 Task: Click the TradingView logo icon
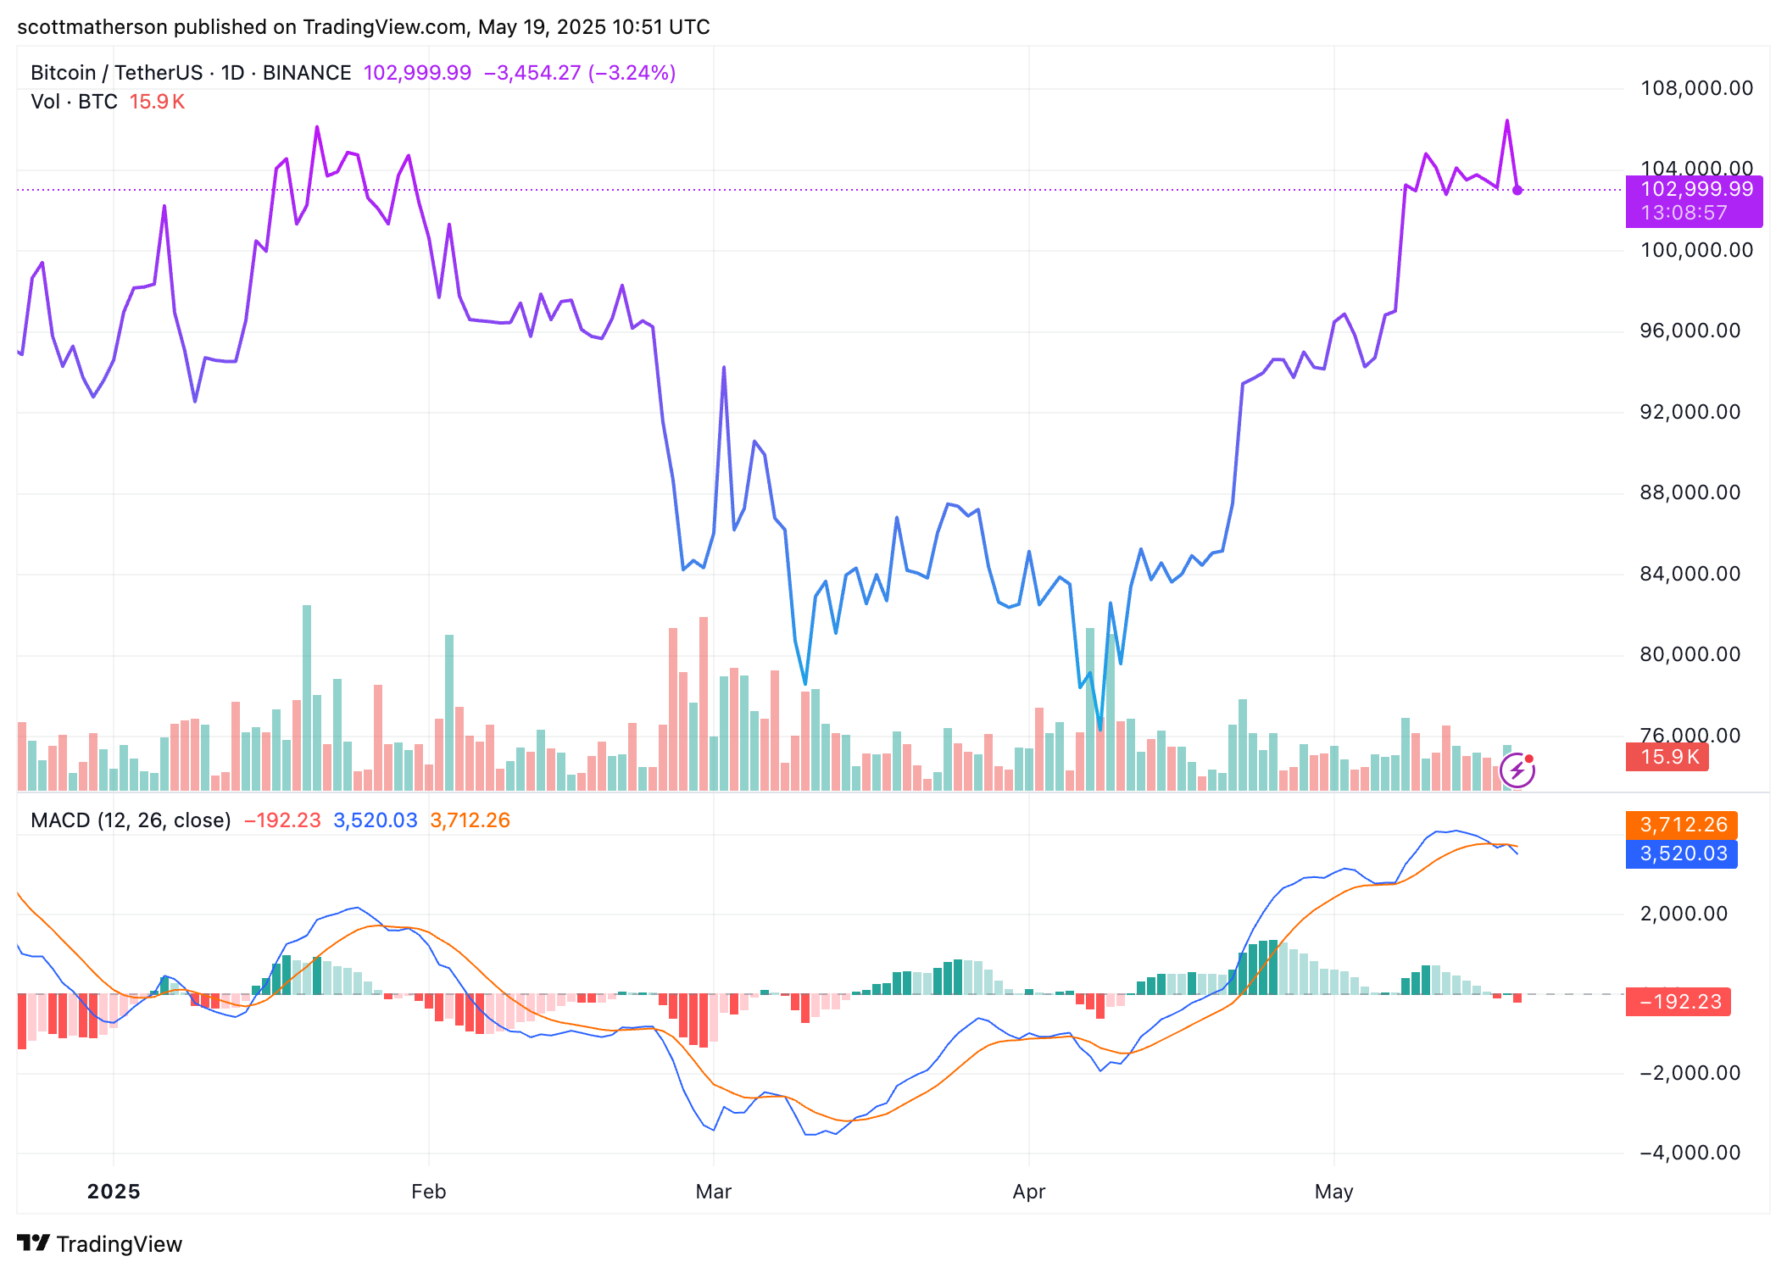(34, 1242)
